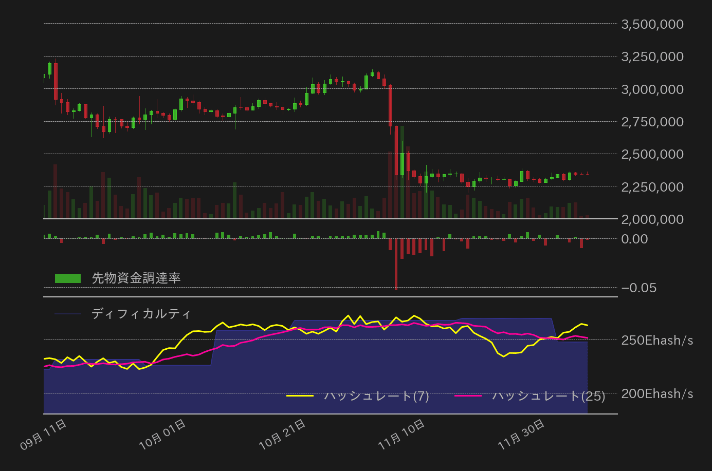
Task: Select the 先物資金調達率 legend label text
Action: [x=136, y=278]
